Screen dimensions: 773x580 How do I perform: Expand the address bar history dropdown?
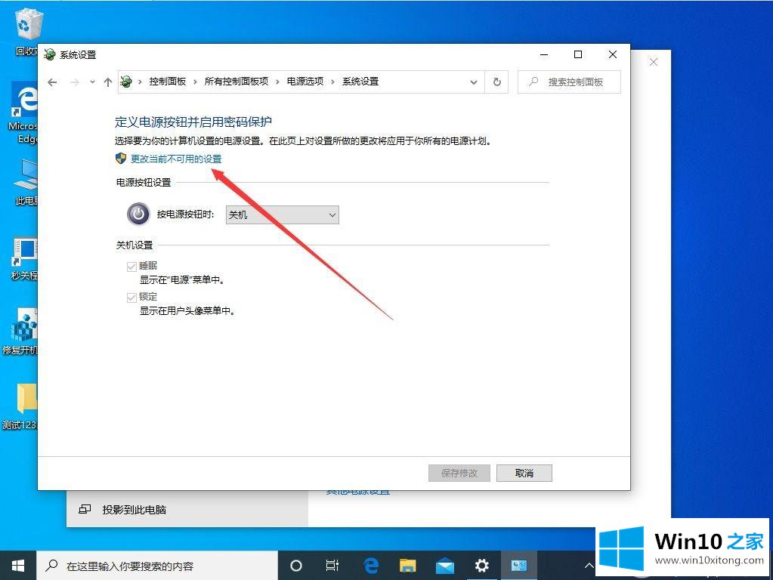coord(473,82)
